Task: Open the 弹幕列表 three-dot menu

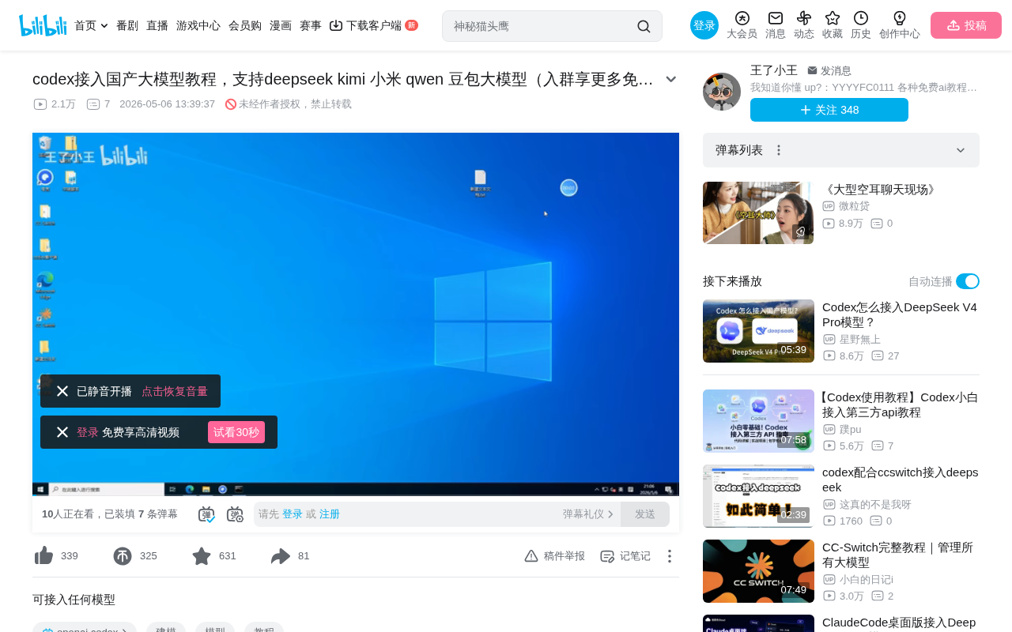Action: click(x=779, y=150)
